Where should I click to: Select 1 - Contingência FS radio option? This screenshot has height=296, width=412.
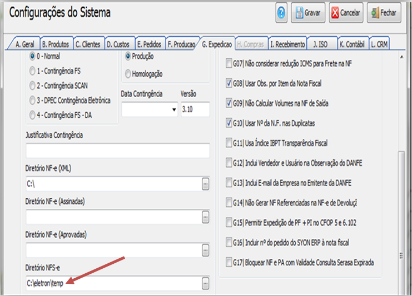[x=31, y=71]
